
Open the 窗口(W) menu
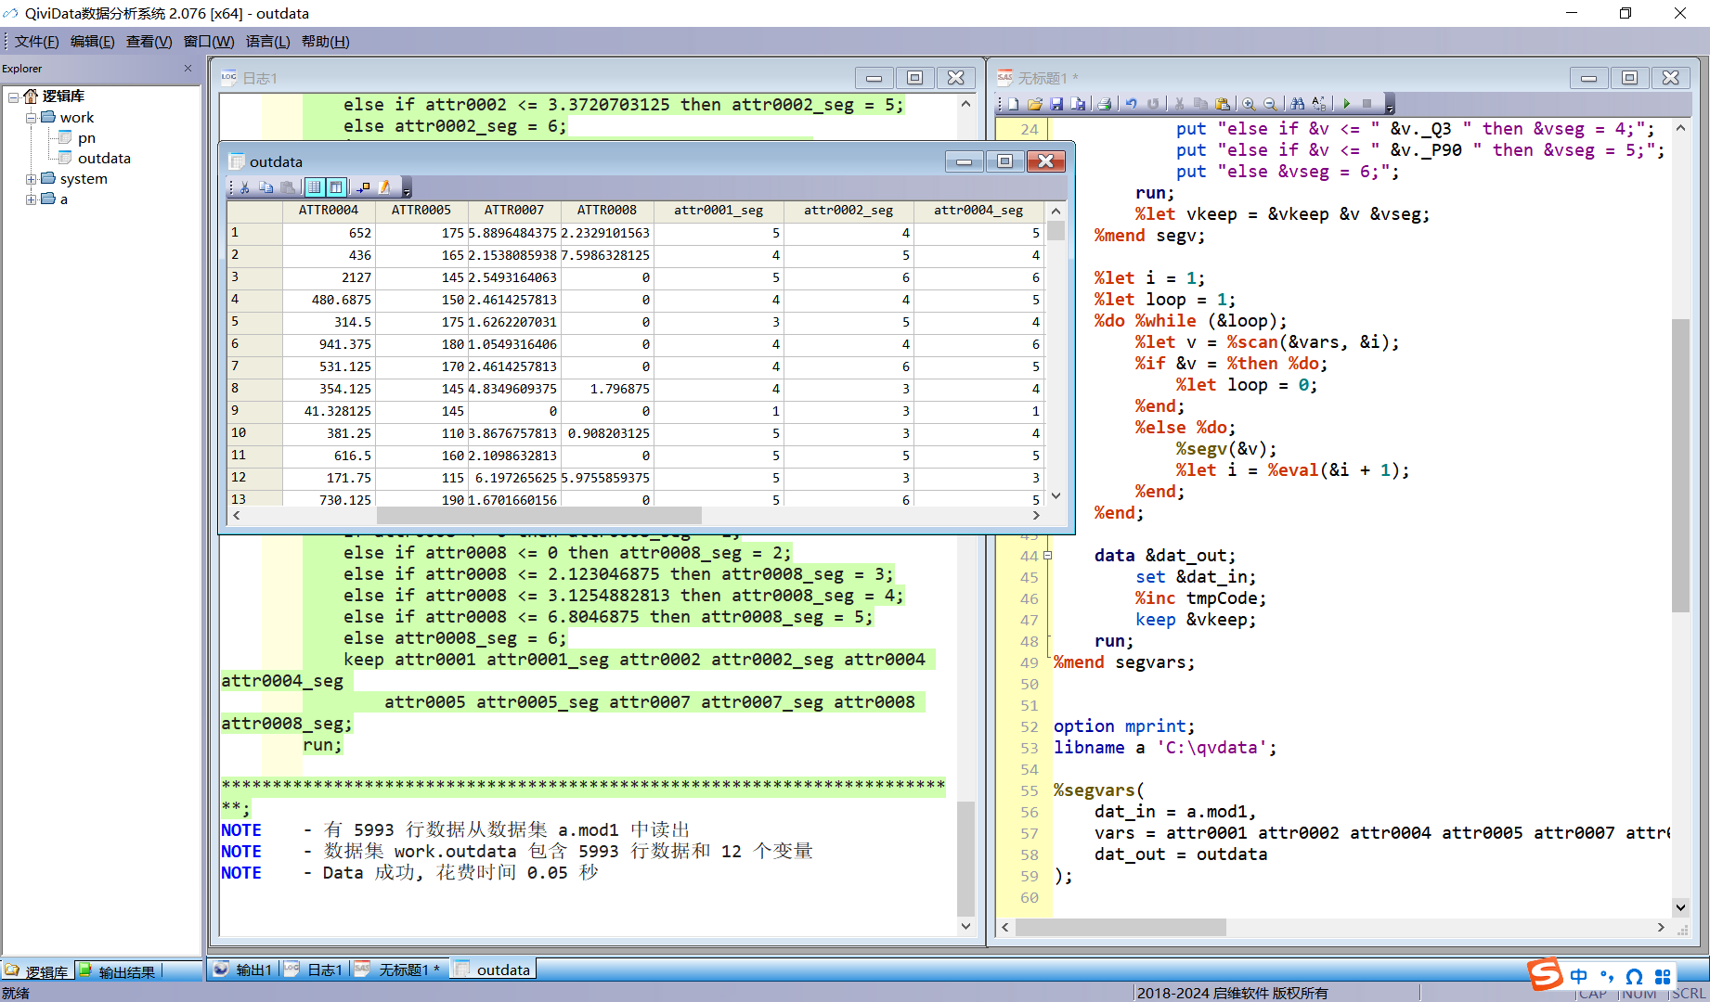(x=209, y=42)
